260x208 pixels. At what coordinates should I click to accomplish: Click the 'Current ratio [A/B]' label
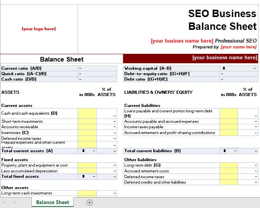[21, 68]
